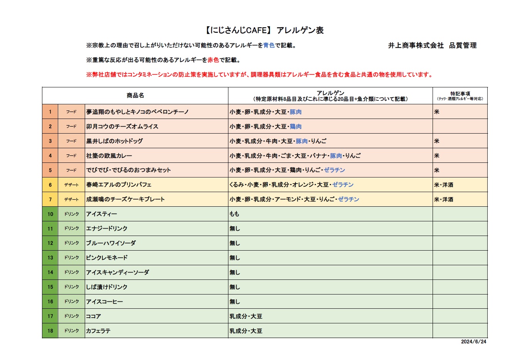Screen dimensions: 530x353
Task: Click the もも allergen cell
Action: click(234, 214)
